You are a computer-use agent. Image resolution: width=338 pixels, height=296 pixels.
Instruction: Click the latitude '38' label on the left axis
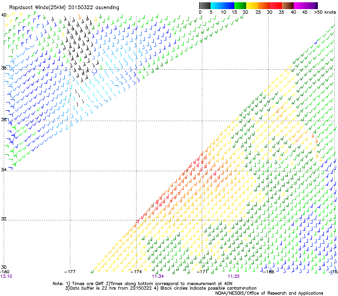[x=4, y=68]
